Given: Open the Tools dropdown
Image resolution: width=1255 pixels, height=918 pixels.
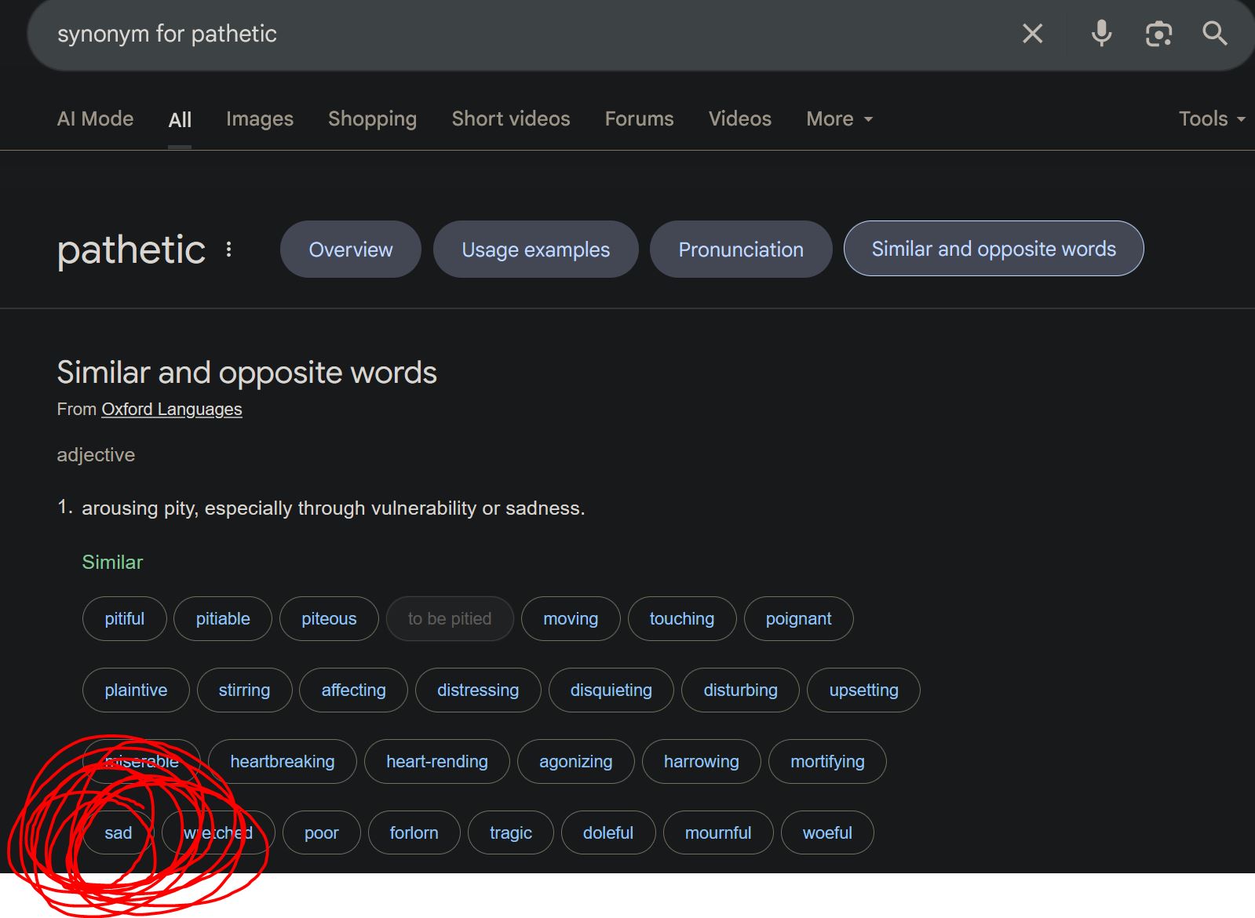Looking at the screenshot, I should pyautogui.click(x=1212, y=118).
